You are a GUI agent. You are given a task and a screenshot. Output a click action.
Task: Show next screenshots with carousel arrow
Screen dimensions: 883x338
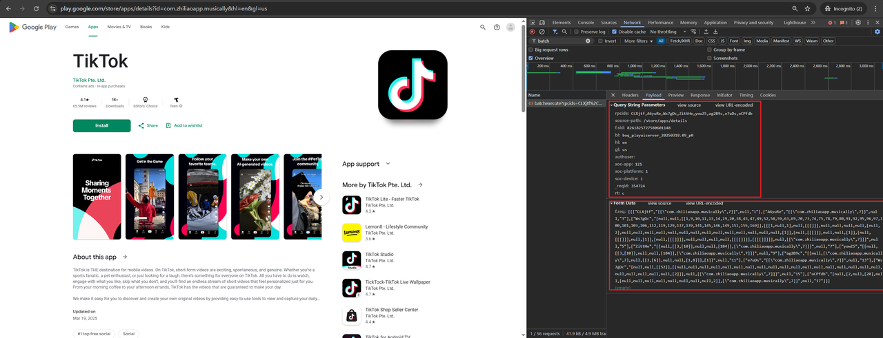[321, 197]
